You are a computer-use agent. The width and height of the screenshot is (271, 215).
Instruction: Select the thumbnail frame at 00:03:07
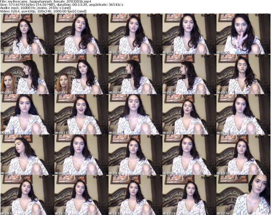coord(28,74)
